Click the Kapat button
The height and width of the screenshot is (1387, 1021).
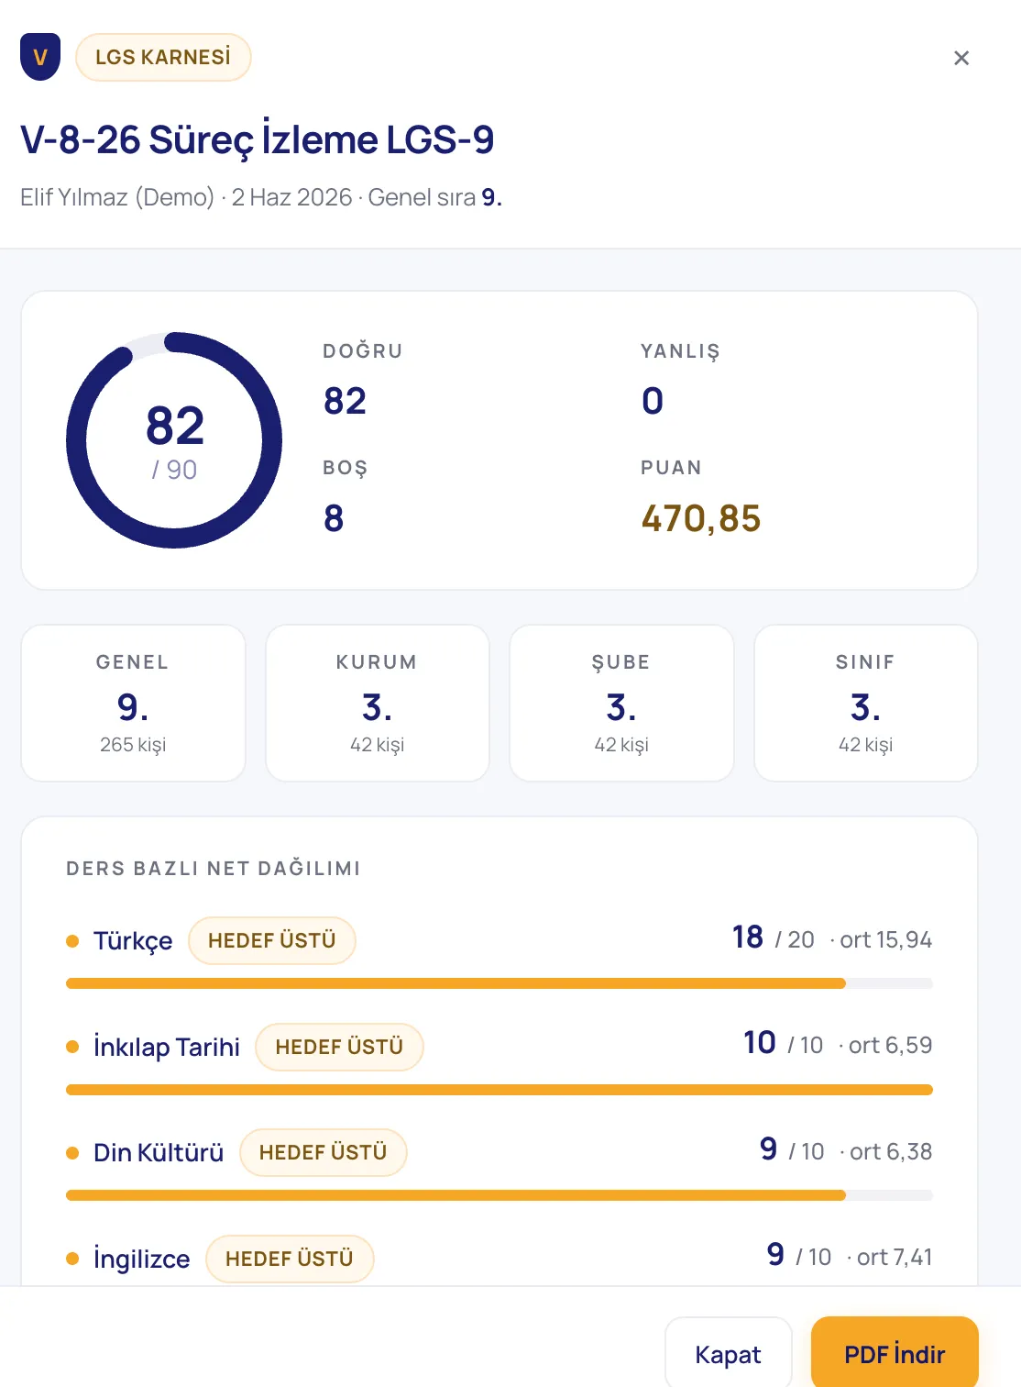(x=728, y=1354)
